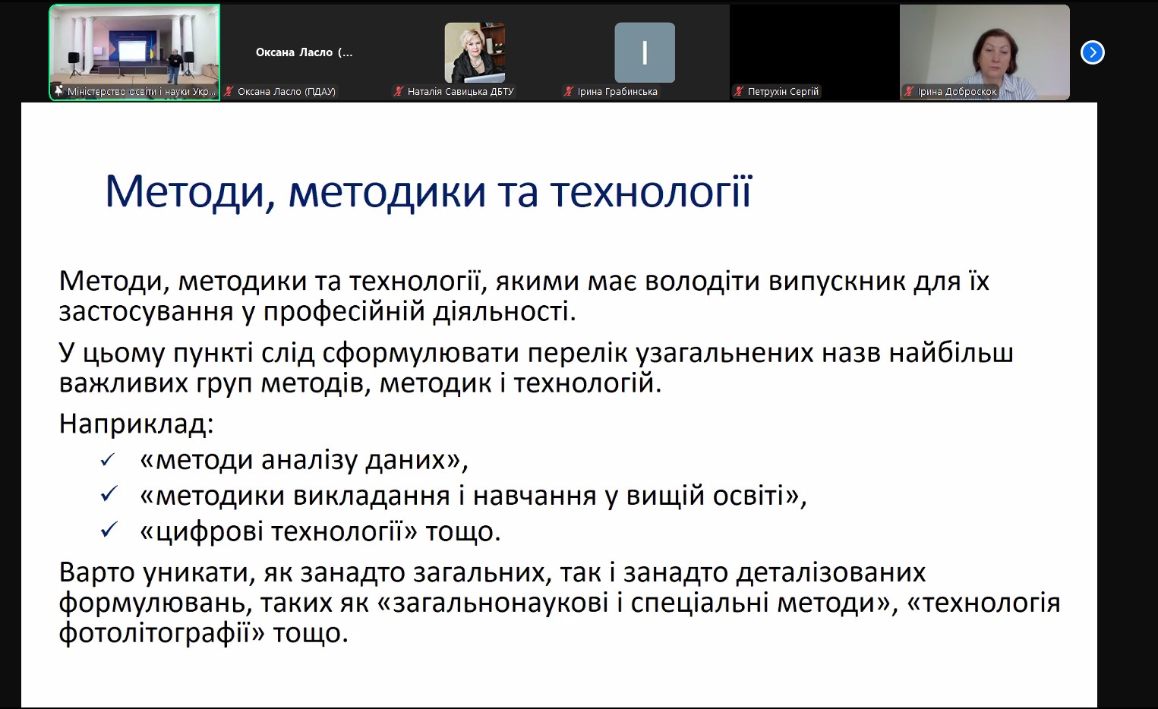This screenshot has height=709, width=1158.
Task: Click the Петрухін Сергій name label
Action: [783, 91]
